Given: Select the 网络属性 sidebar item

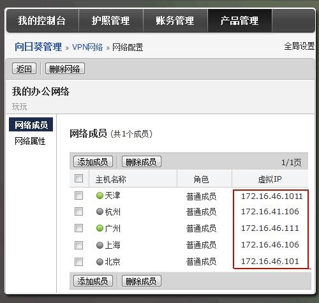Looking at the screenshot, I should 30,141.
